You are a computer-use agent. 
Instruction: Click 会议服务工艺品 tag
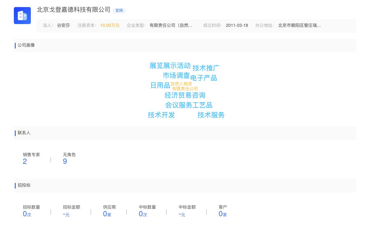coord(189,105)
